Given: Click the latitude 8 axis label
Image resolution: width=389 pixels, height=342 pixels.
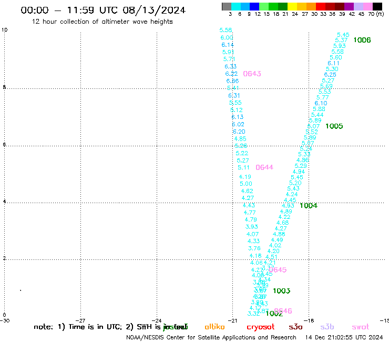Looking at the screenshot, I should [x=4, y=87].
